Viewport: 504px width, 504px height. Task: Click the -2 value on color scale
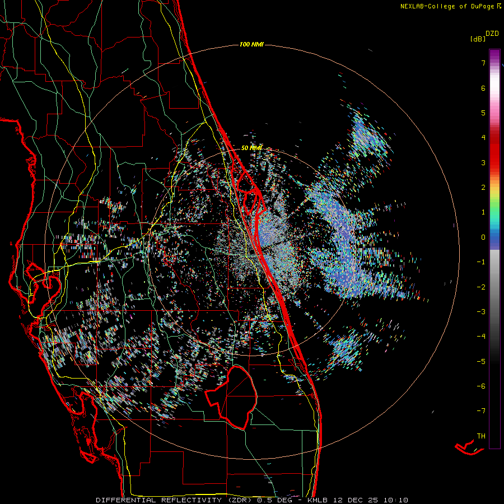pyautogui.click(x=481, y=287)
